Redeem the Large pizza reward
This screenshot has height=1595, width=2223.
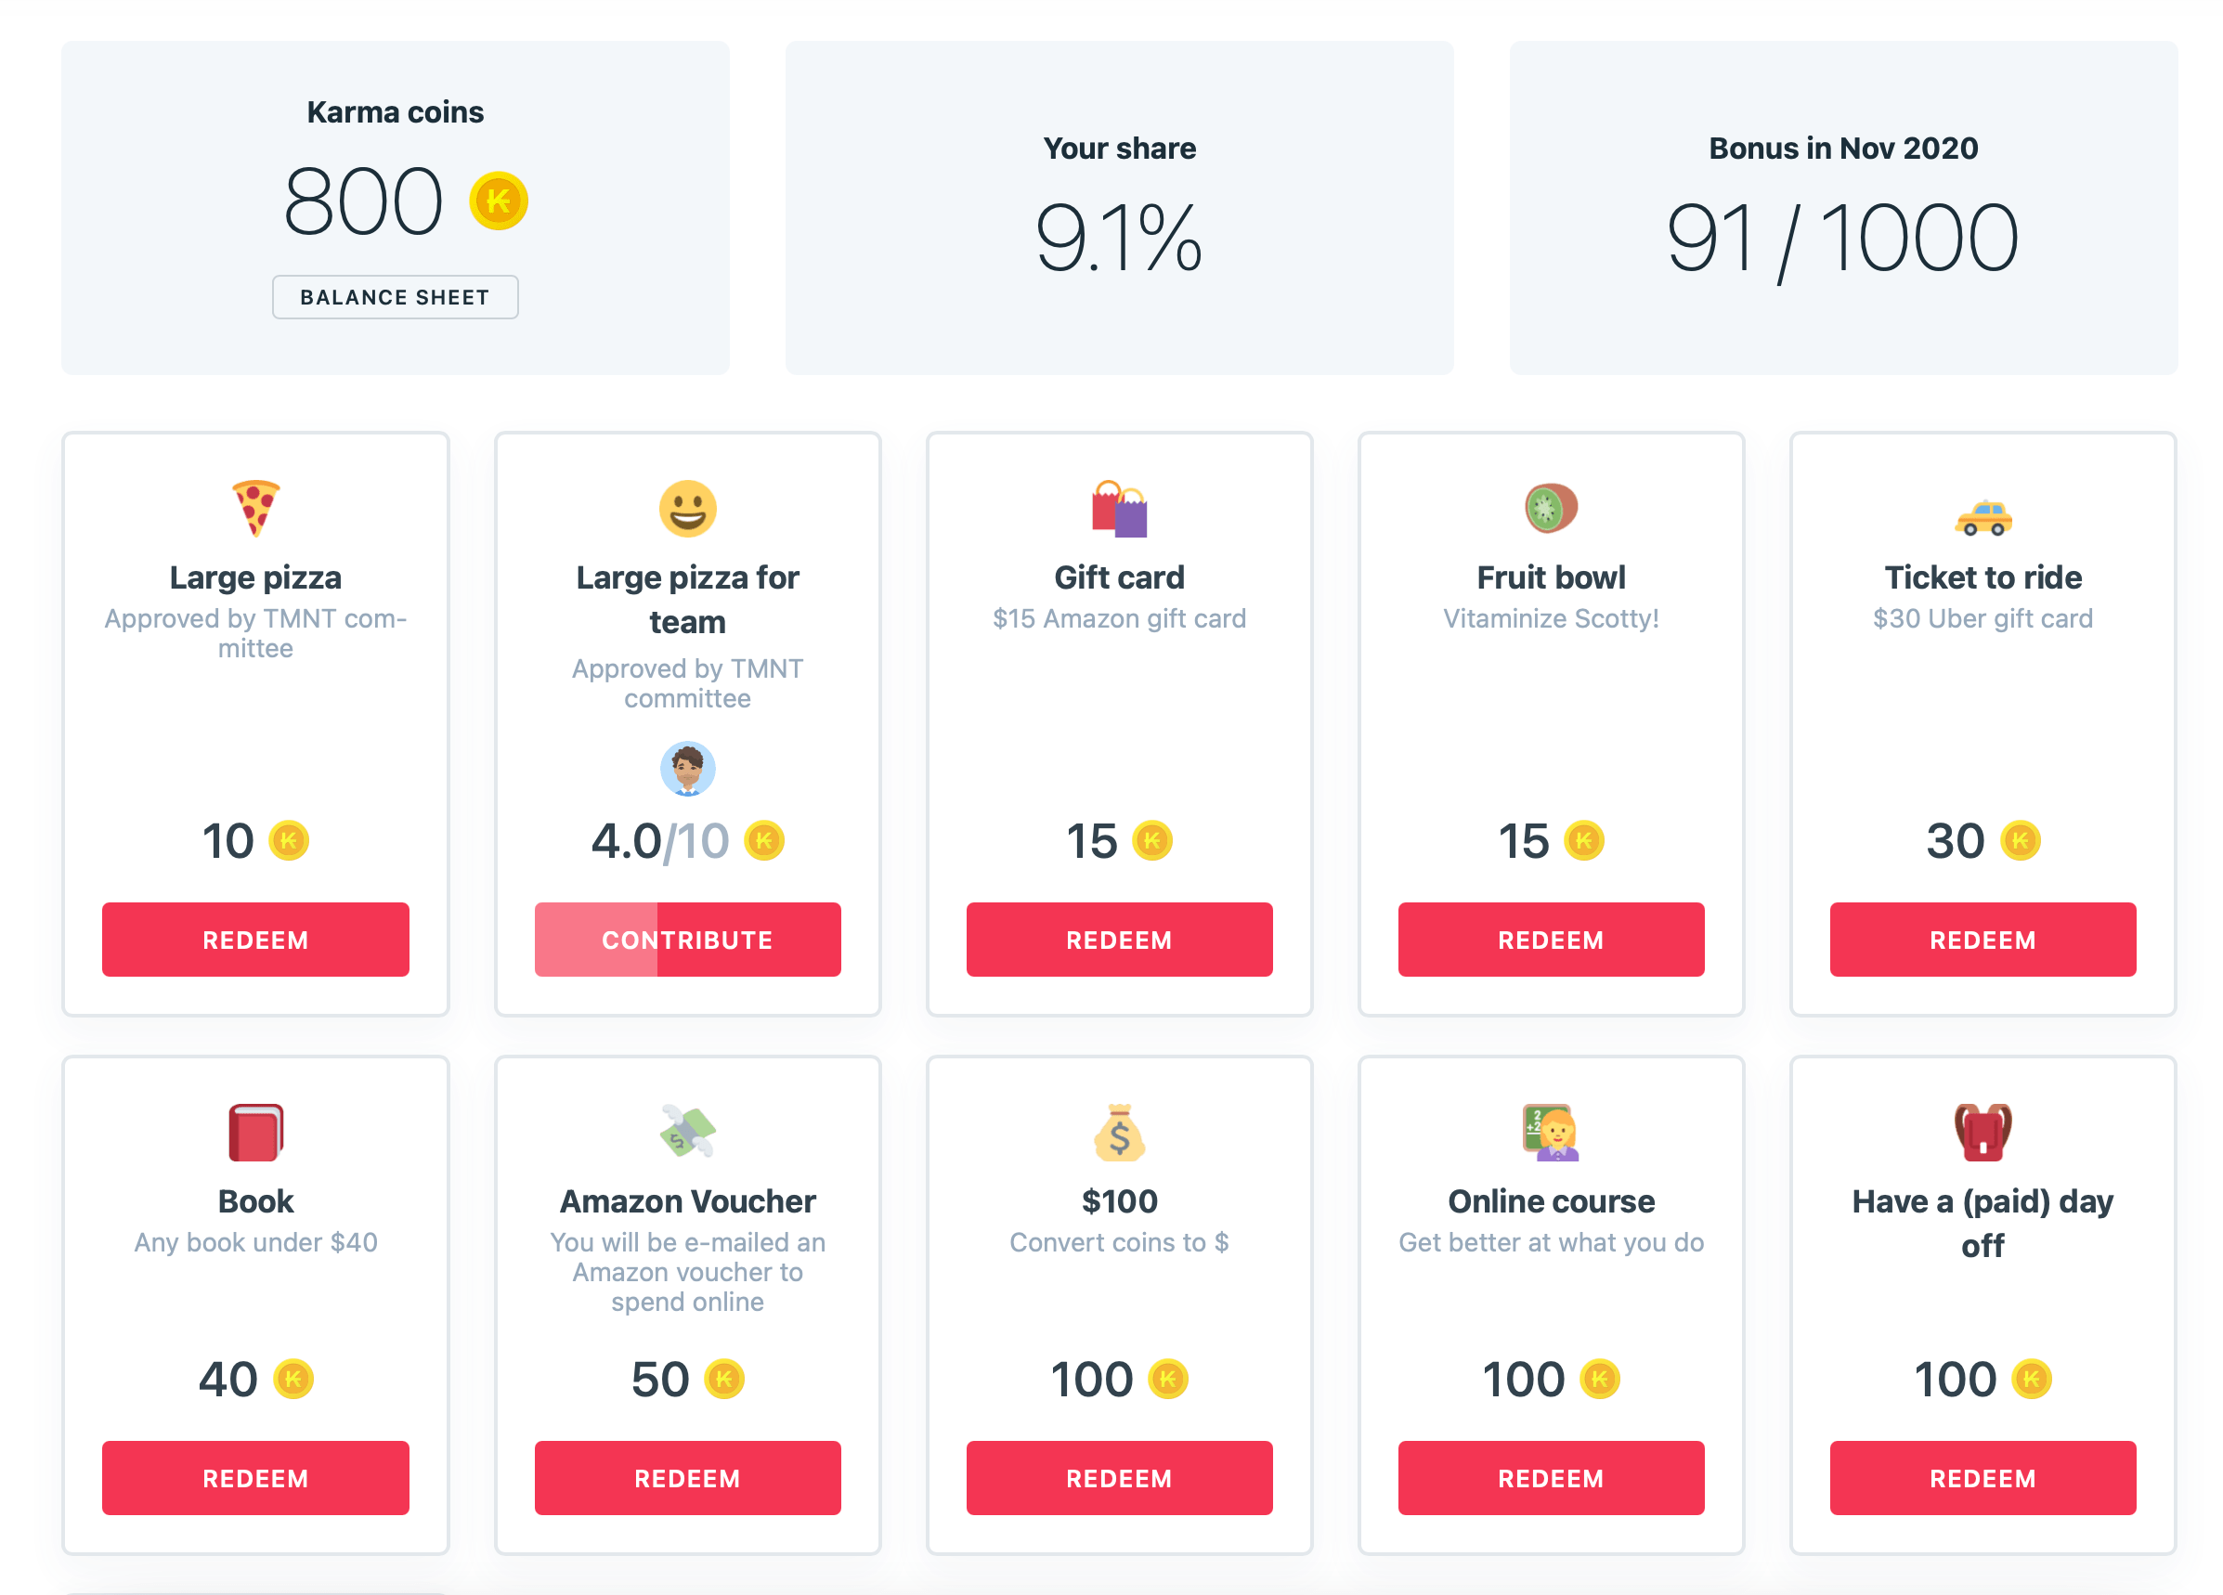(x=254, y=940)
